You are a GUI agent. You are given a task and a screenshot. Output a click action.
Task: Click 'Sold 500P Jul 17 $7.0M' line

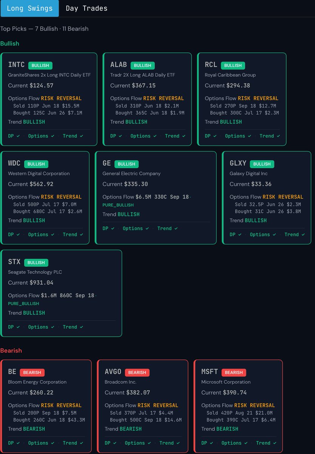[x=45, y=205]
